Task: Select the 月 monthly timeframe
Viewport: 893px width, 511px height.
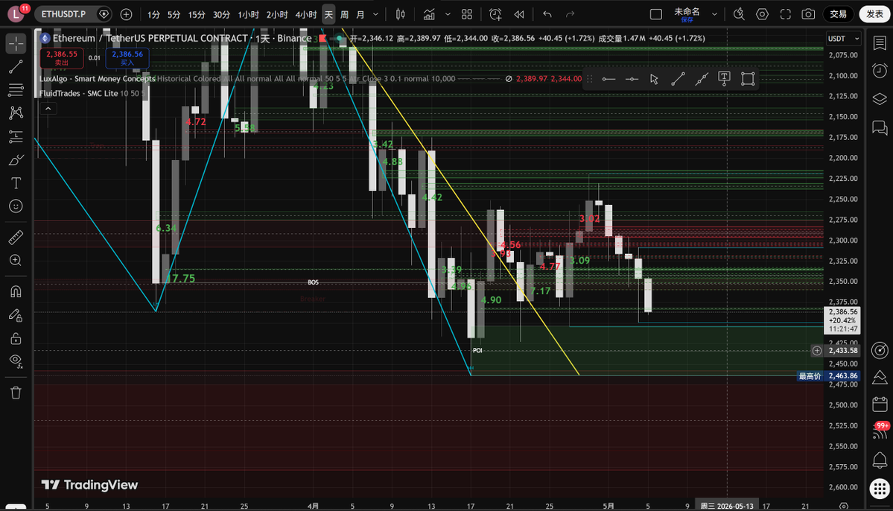Action: [x=360, y=14]
